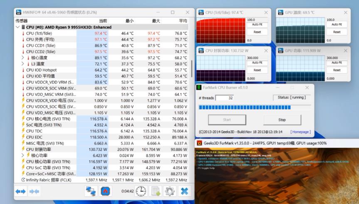
Task: Click the CPU Tctl/Tdie graph window icon
Action: pos(201,12)
